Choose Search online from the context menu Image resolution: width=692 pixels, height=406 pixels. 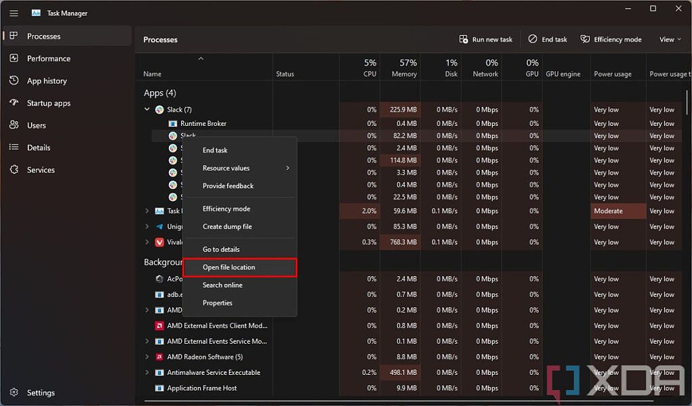[x=222, y=285]
